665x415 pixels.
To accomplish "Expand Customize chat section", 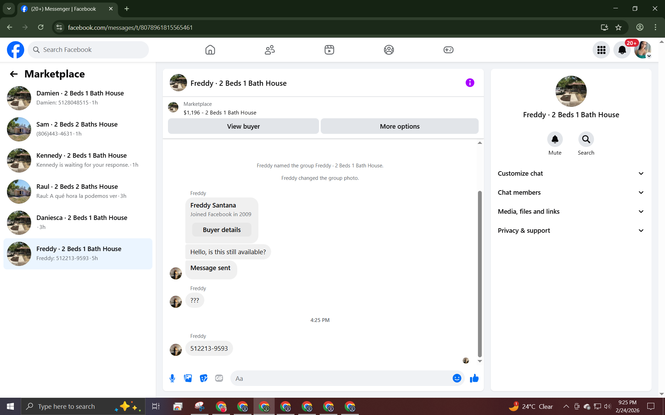I will click(x=571, y=174).
